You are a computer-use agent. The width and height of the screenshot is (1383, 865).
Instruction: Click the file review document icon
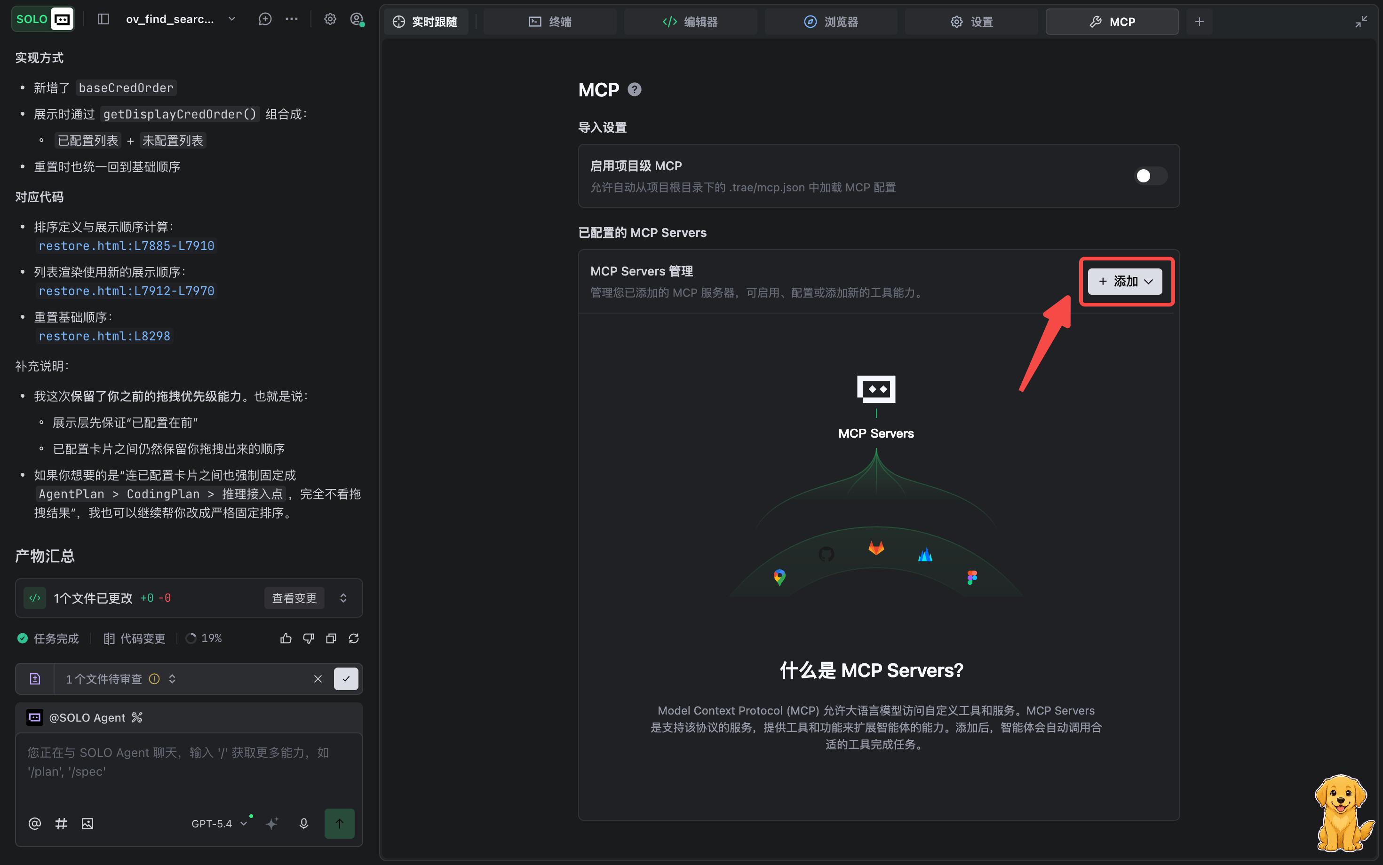pos(35,678)
